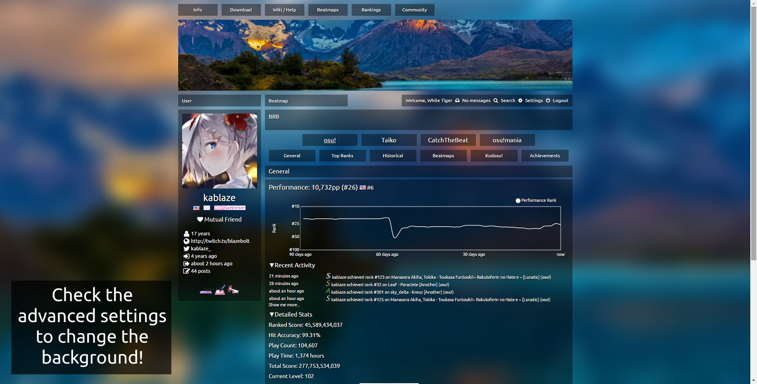The width and height of the screenshot is (757, 384).
Task: Click the Logout power icon
Action: click(x=548, y=101)
